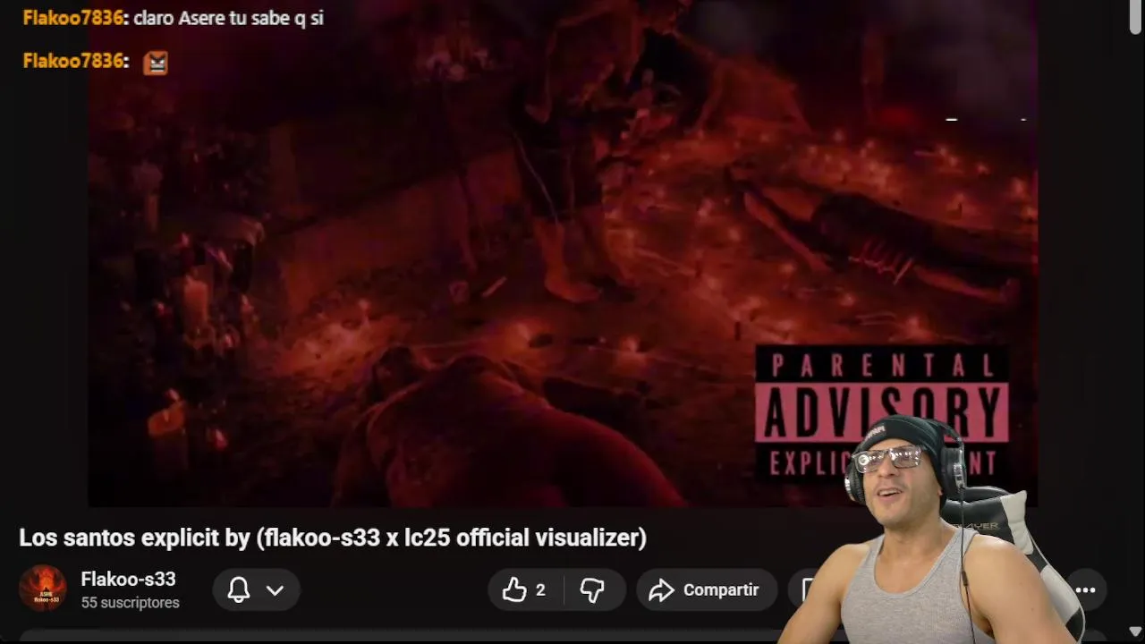Dislike the video with thumbs down

coord(592,589)
